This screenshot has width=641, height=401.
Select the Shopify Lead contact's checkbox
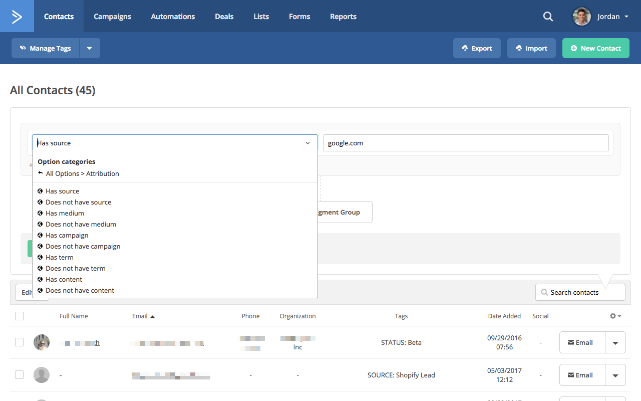[19, 375]
